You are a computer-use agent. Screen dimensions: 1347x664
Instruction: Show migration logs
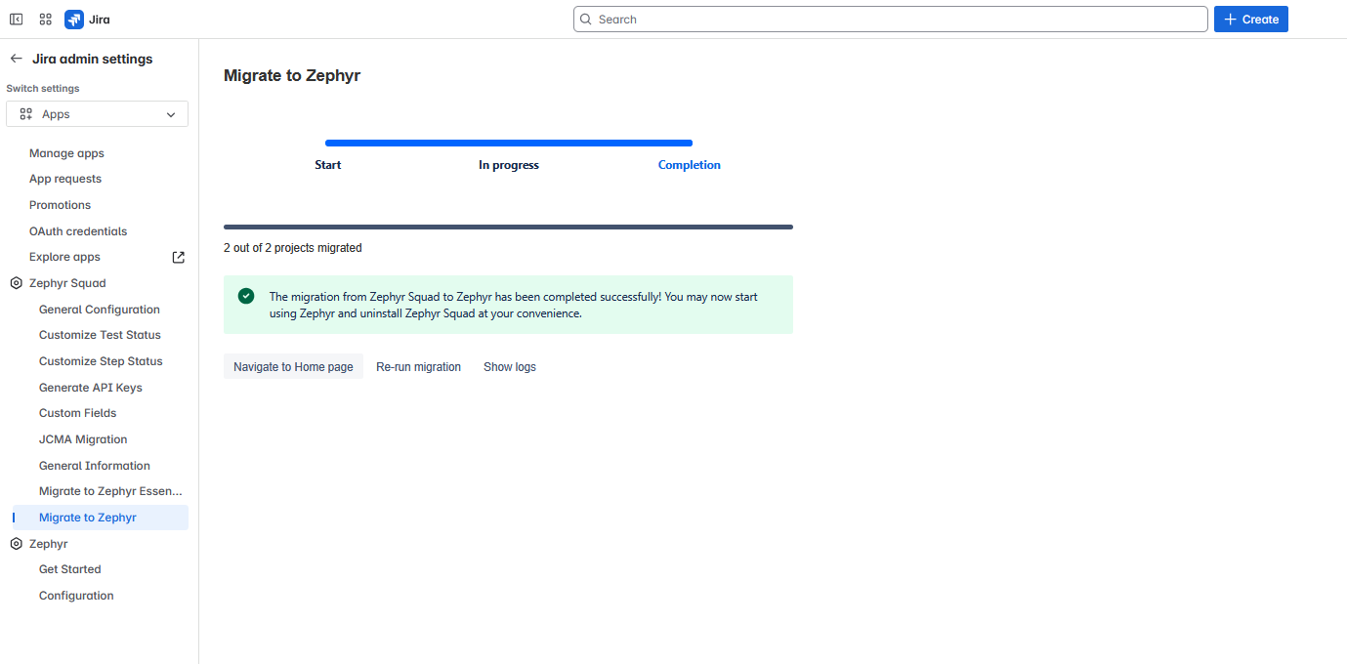[509, 366]
